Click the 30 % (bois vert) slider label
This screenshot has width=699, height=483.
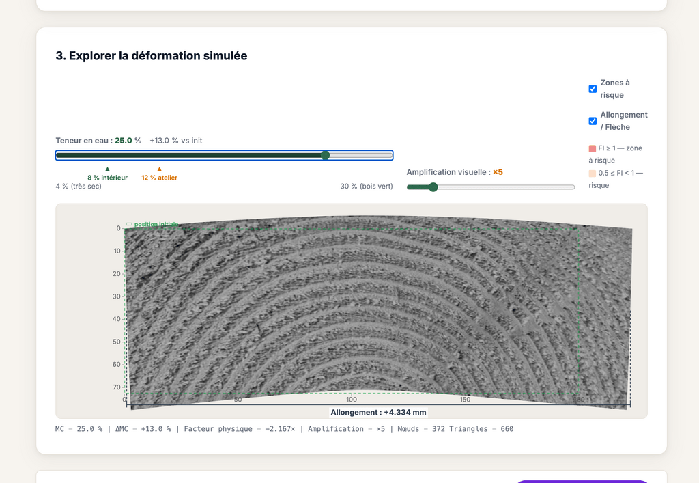click(367, 187)
